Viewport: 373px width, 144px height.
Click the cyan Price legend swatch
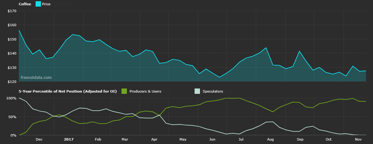(38, 4)
